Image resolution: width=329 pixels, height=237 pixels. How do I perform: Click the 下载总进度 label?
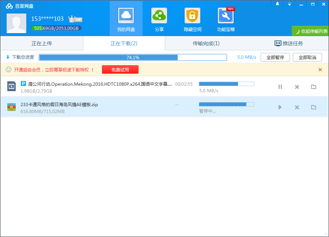[x=23, y=57]
